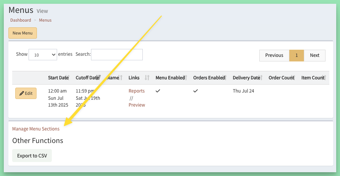Create a New Menu
Screen dimensions: 340x176
pyautogui.click(x=22, y=33)
